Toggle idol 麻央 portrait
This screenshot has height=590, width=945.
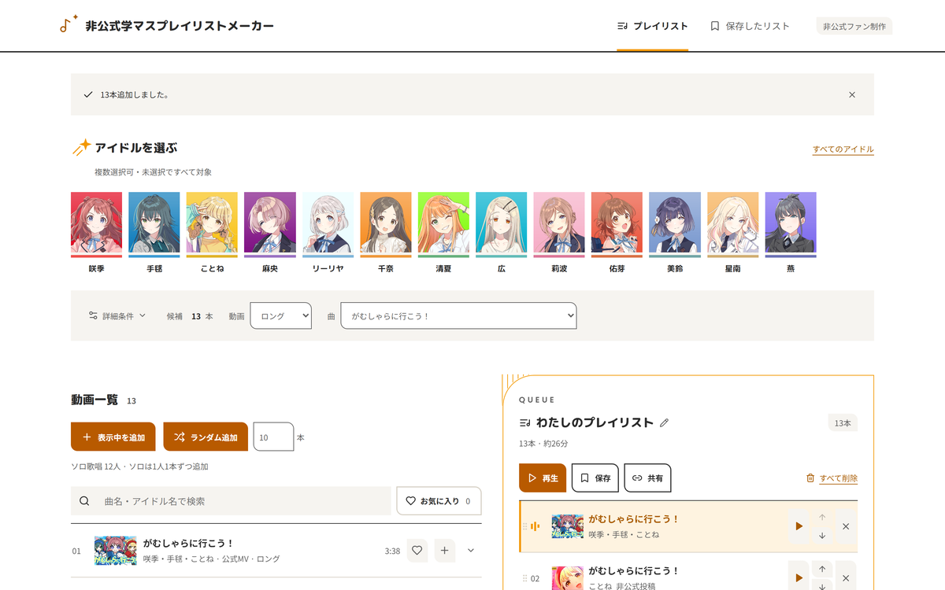click(x=270, y=225)
